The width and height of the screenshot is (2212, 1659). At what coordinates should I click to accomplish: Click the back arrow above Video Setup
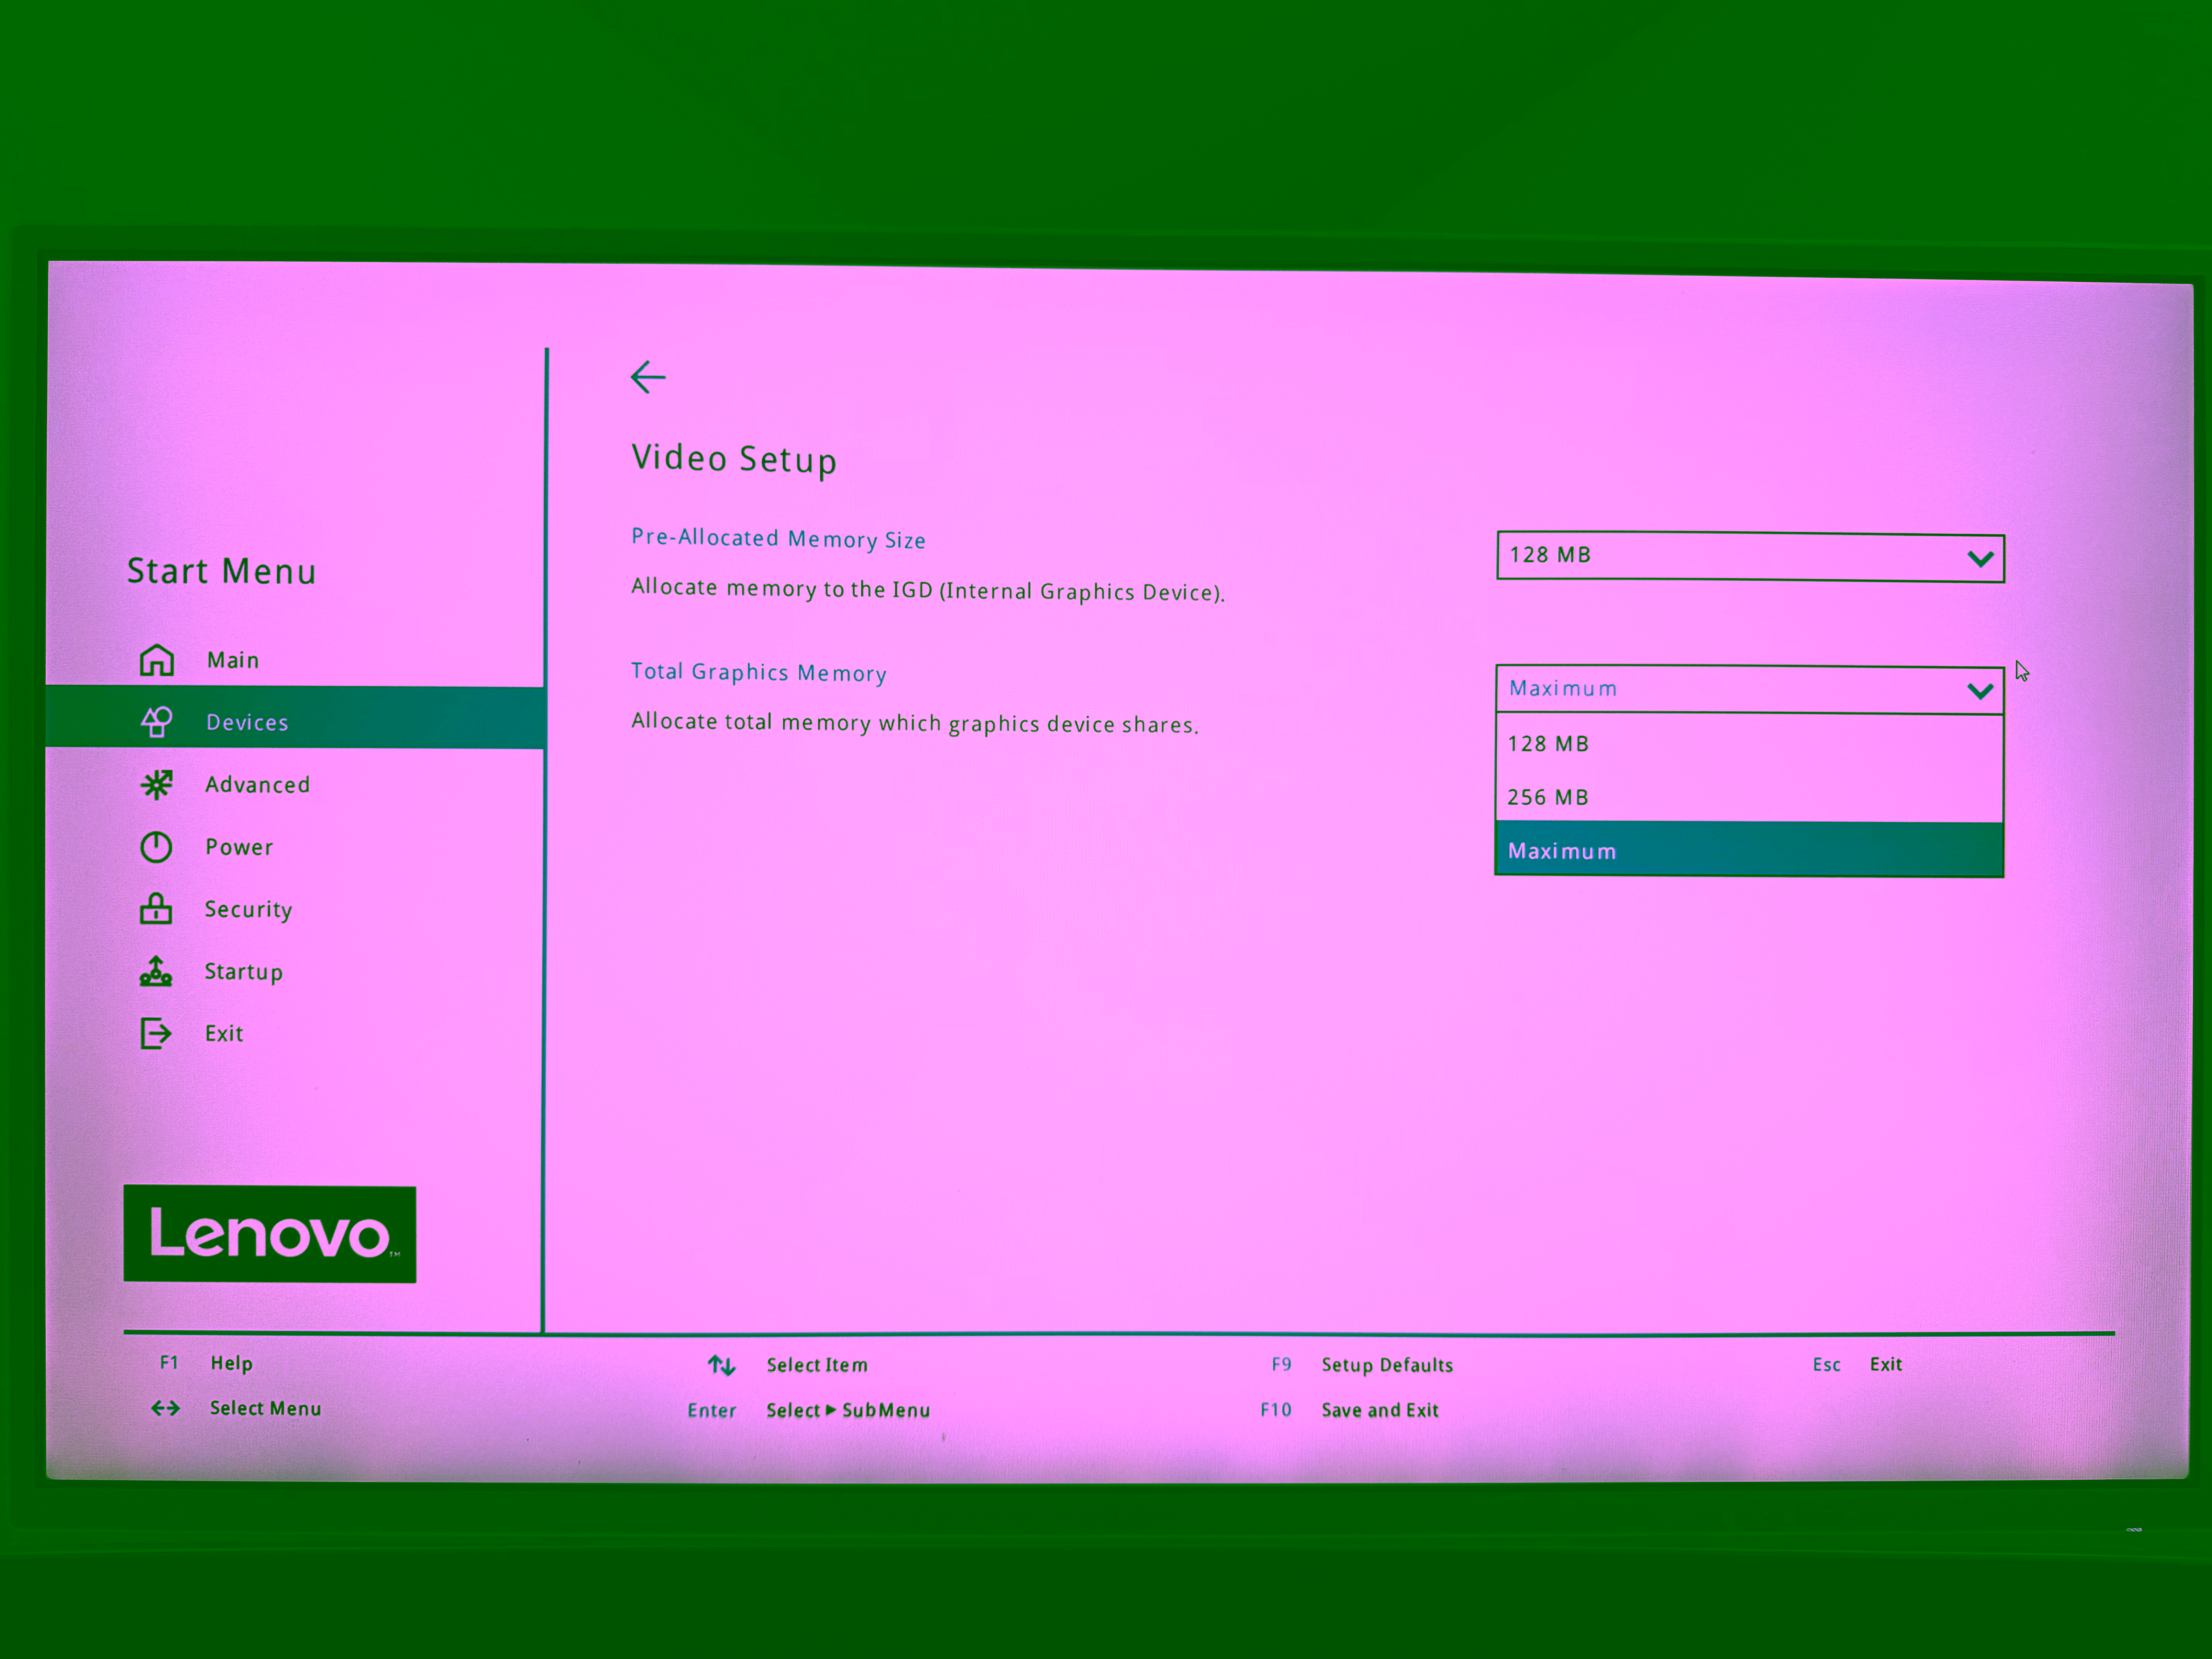[648, 377]
